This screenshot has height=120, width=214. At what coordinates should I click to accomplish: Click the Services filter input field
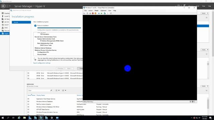pos(39,90)
